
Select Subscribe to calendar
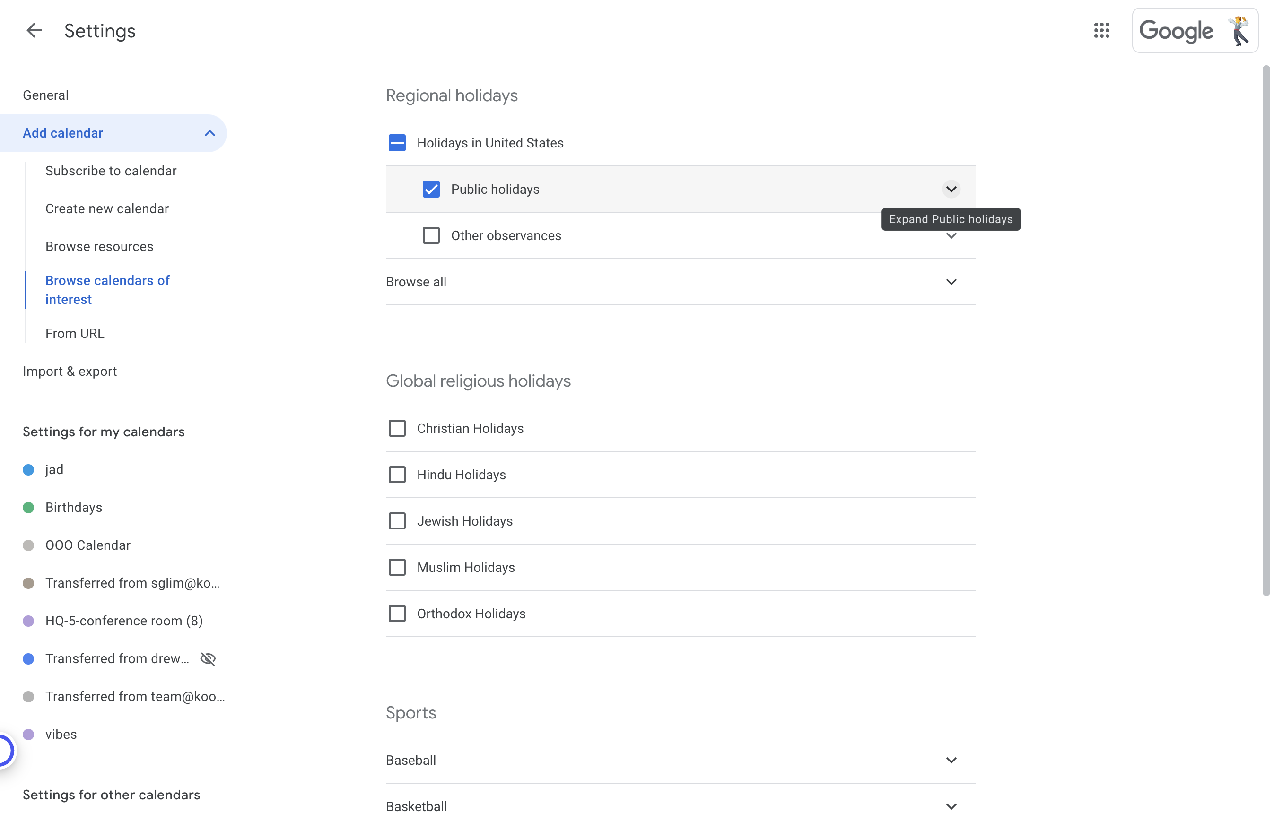(111, 171)
